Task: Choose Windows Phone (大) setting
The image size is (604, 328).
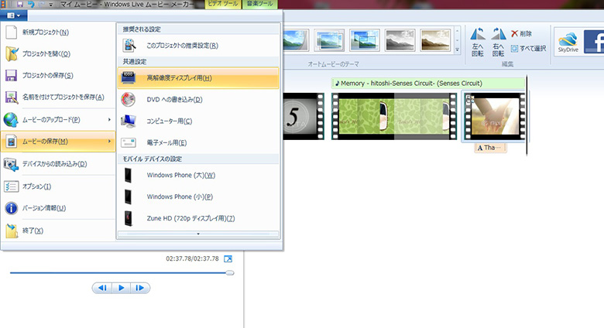Action: [198, 175]
